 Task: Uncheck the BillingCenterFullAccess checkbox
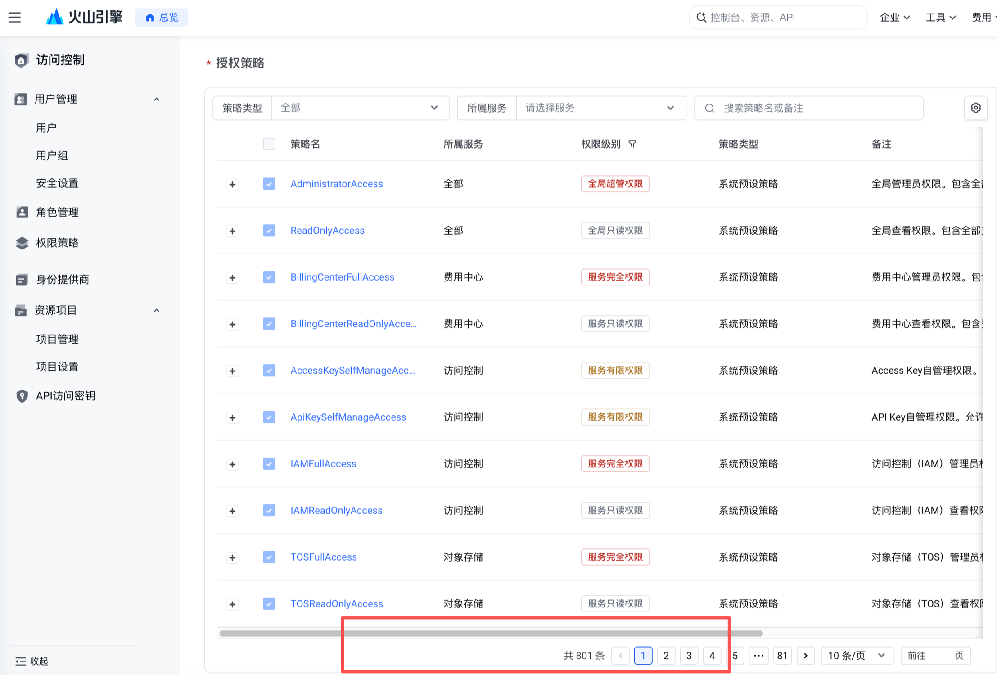pyautogui.click(x=269, y=277)
